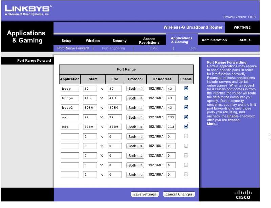
Task: Click the Port Range Forwarding help heading
Action: [x=227, y=62]
